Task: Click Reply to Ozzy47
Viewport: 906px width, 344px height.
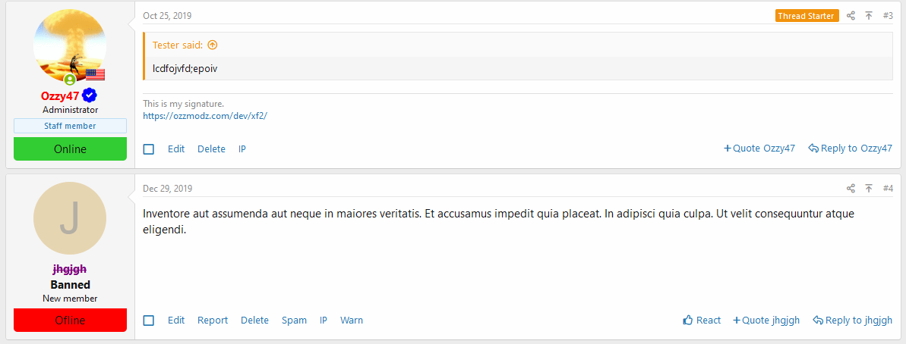Action: [x=850, y=149]
